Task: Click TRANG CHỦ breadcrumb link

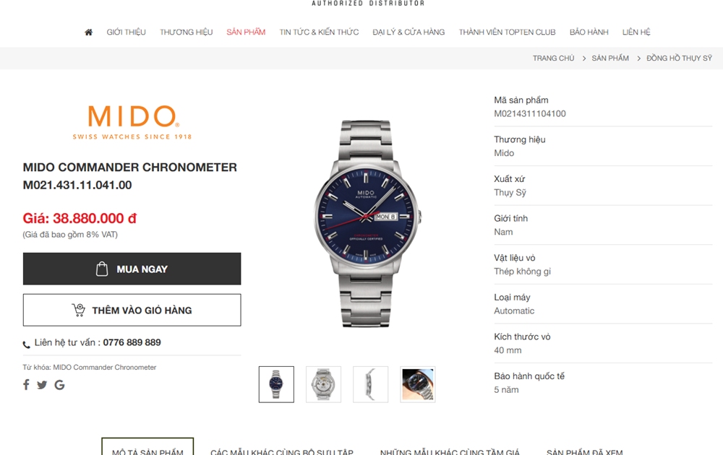Action: click(x=553, y=58)
